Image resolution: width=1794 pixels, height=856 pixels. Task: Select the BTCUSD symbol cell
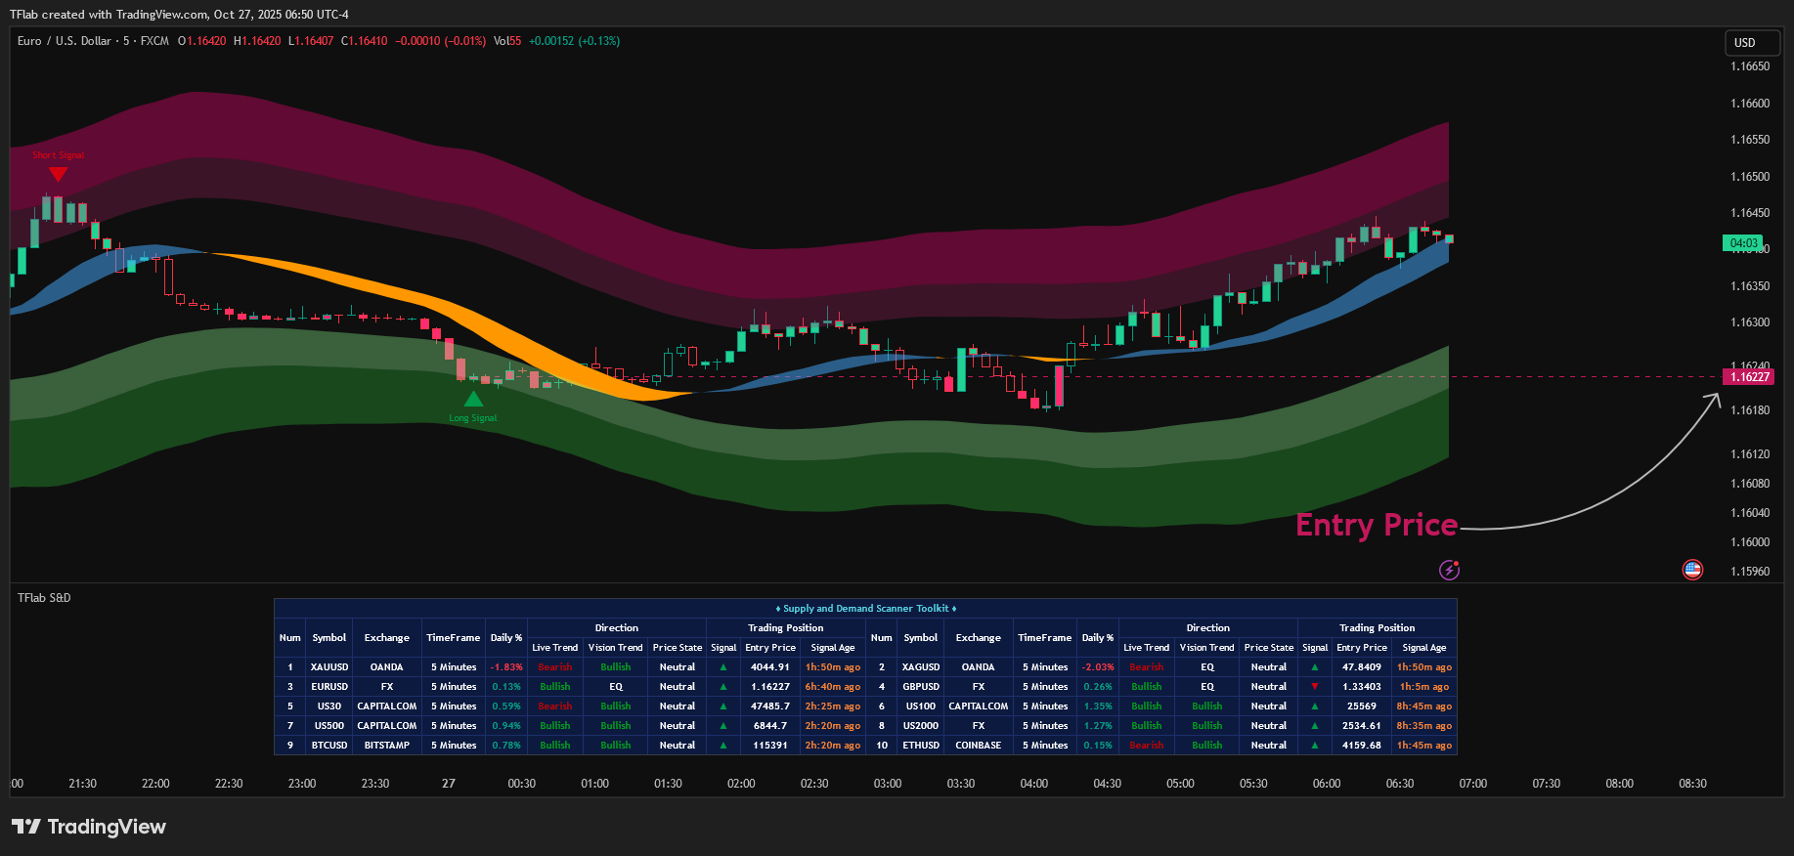(x=329, y=746)
